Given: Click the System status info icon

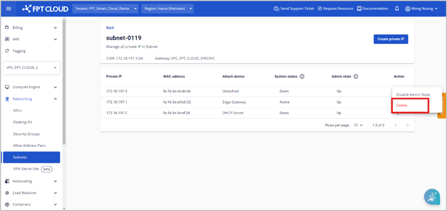Looking at the screenshot, I should (302, 76).
